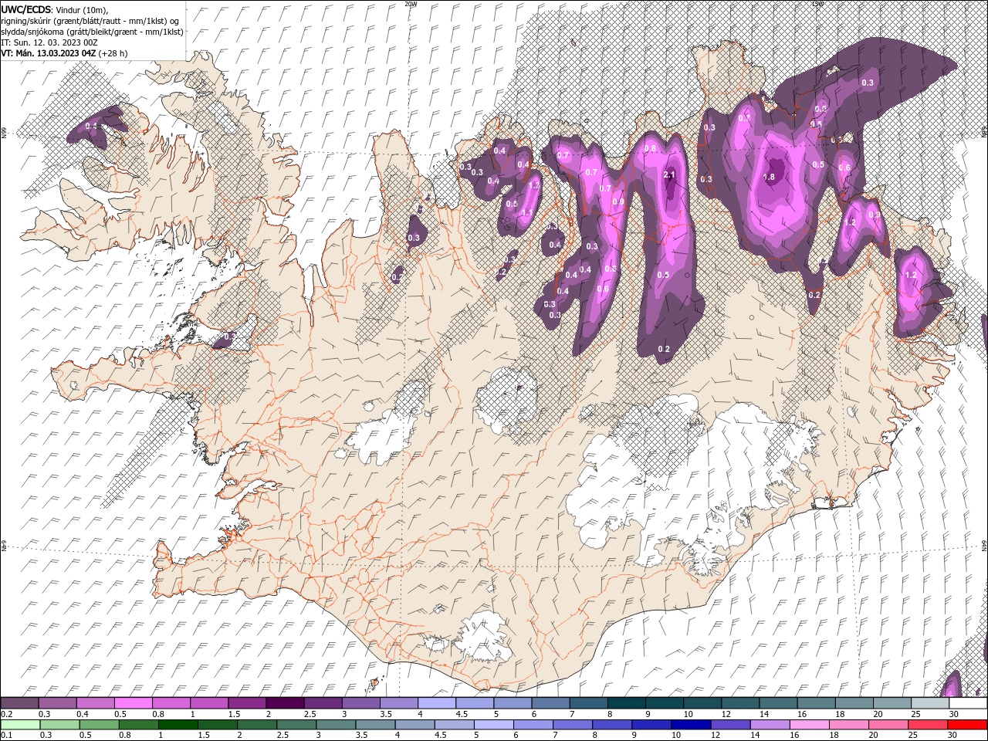The image size is (988, 741).
Task: Select top legend dark teal swatch 8 to 9
Action: [x=627, y=703]
